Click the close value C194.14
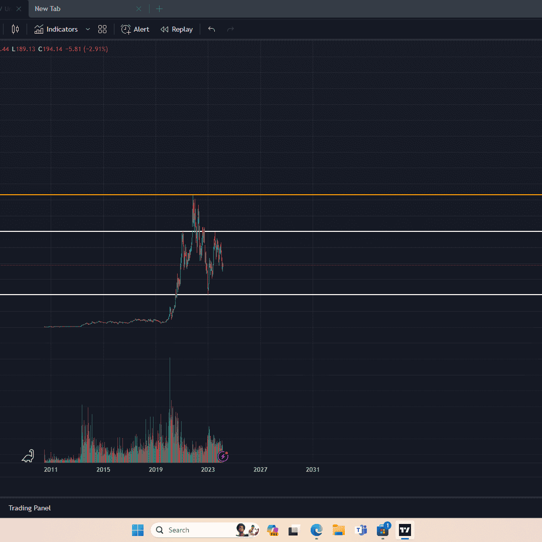The height and width of the screenshot is (542, 542). [x=50, y=49]
